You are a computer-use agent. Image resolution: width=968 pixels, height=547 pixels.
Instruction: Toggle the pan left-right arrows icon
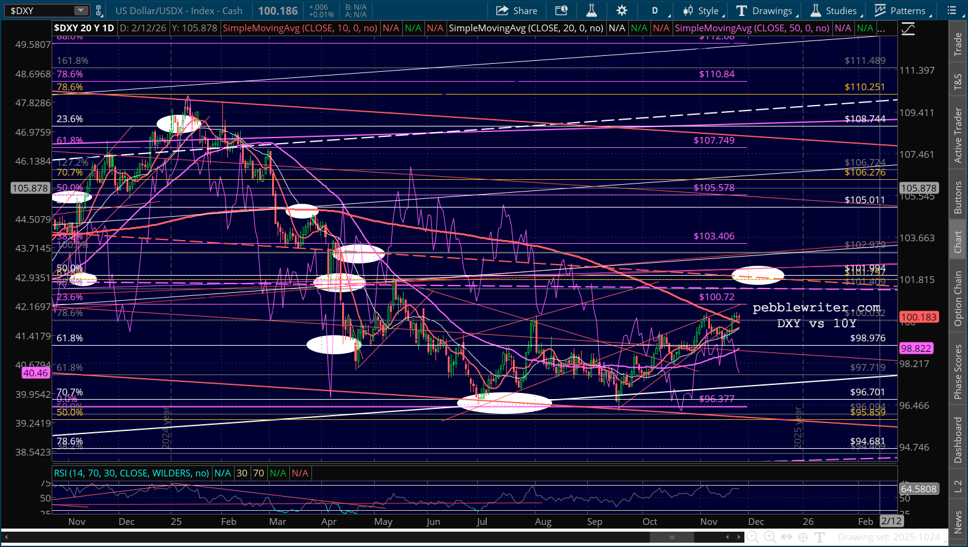pyautogui.click(x=786, y=537)
